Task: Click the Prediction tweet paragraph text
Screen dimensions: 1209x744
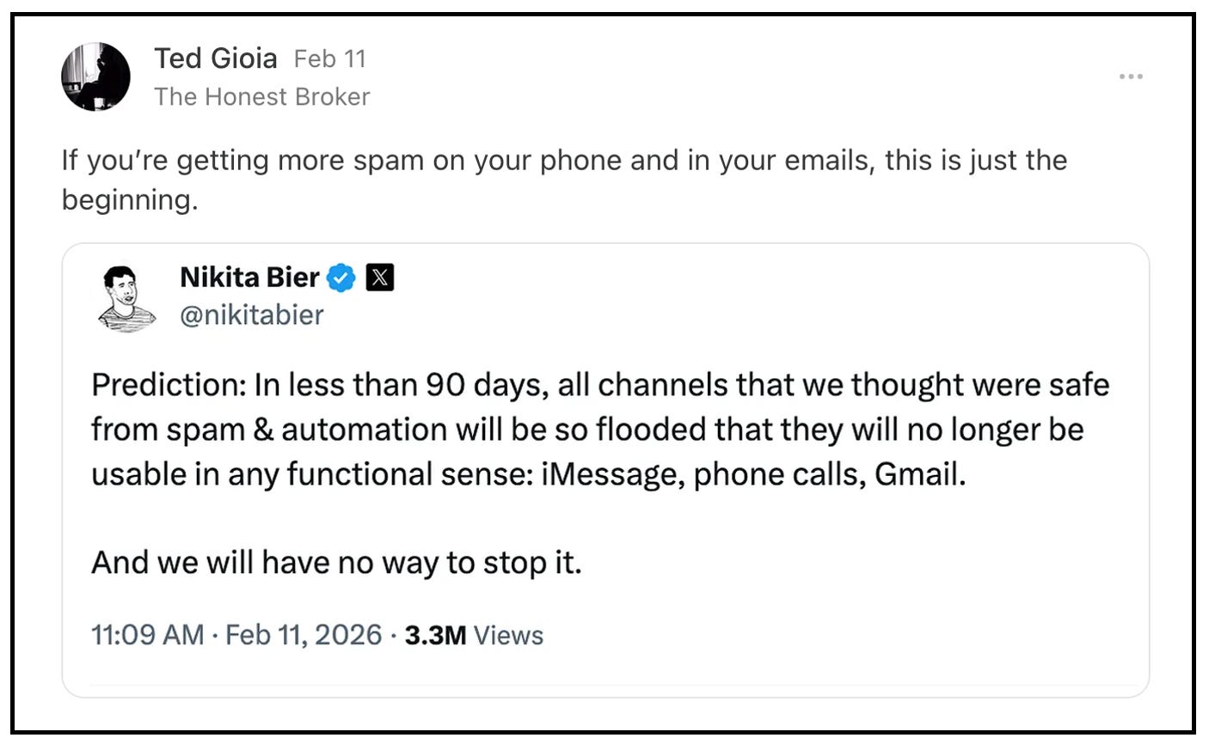Action: click(600, 429)
